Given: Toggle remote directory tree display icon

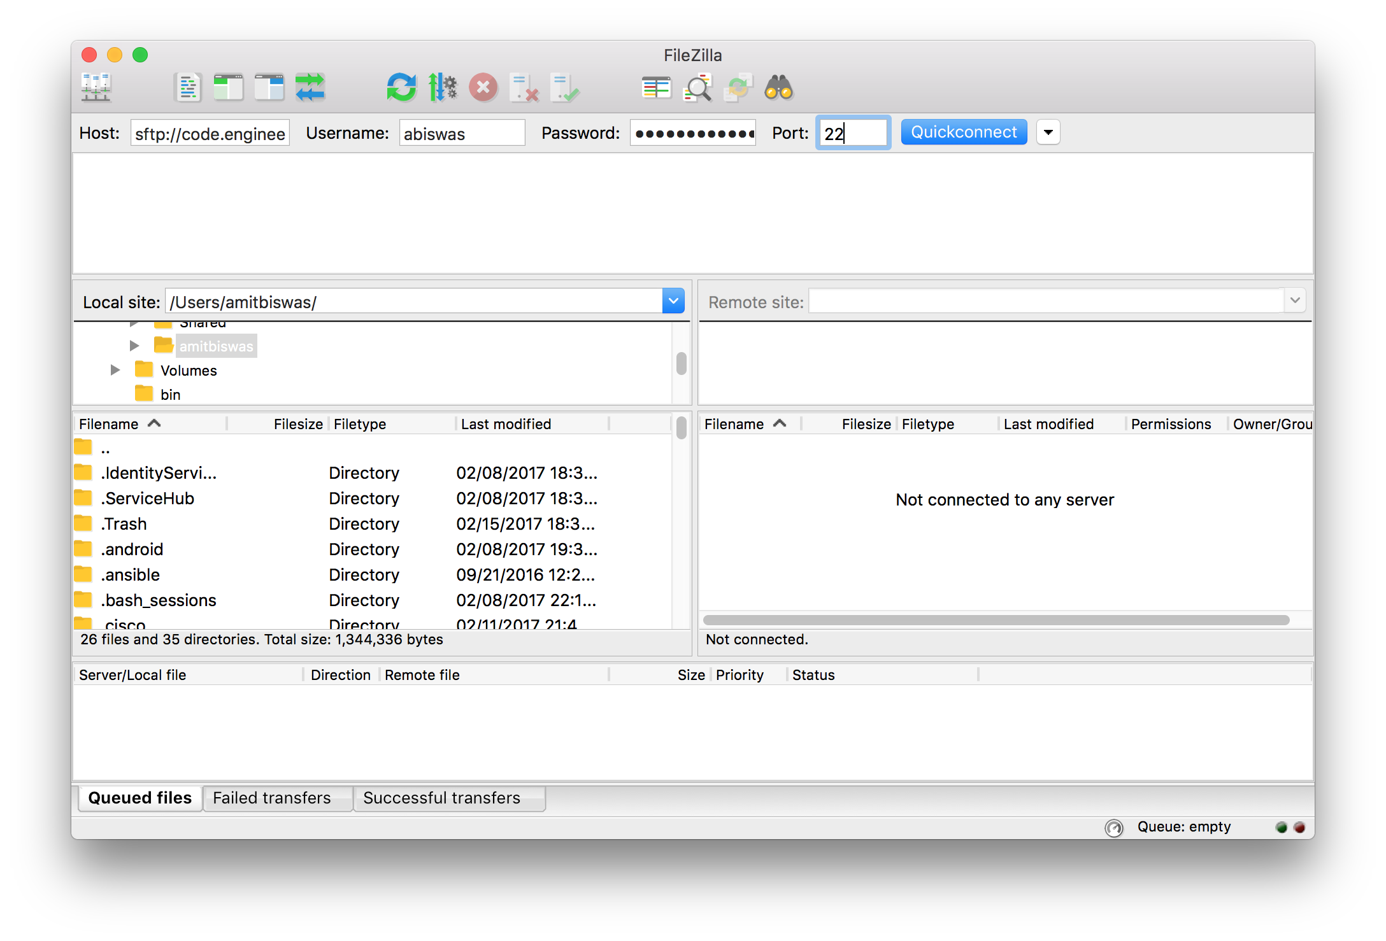Looking at the screenshot, I should pyautogui.click(x=269, y=87).
